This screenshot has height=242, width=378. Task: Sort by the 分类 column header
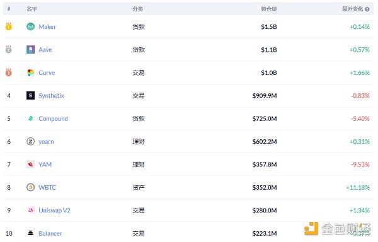[x=137, y=9]
